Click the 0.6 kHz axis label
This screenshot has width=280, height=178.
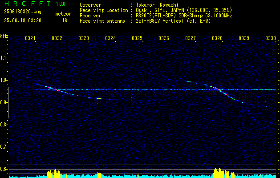tap(4, 169)
